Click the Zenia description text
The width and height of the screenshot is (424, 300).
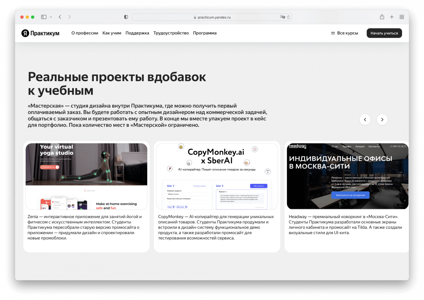pyautogui.click(x=85, y=227)
